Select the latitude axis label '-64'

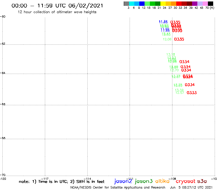(3, 73)
